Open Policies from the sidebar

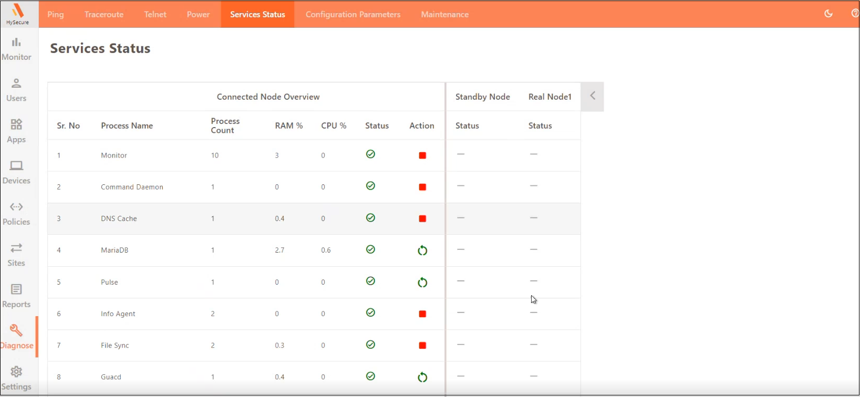tap(16, 213)
